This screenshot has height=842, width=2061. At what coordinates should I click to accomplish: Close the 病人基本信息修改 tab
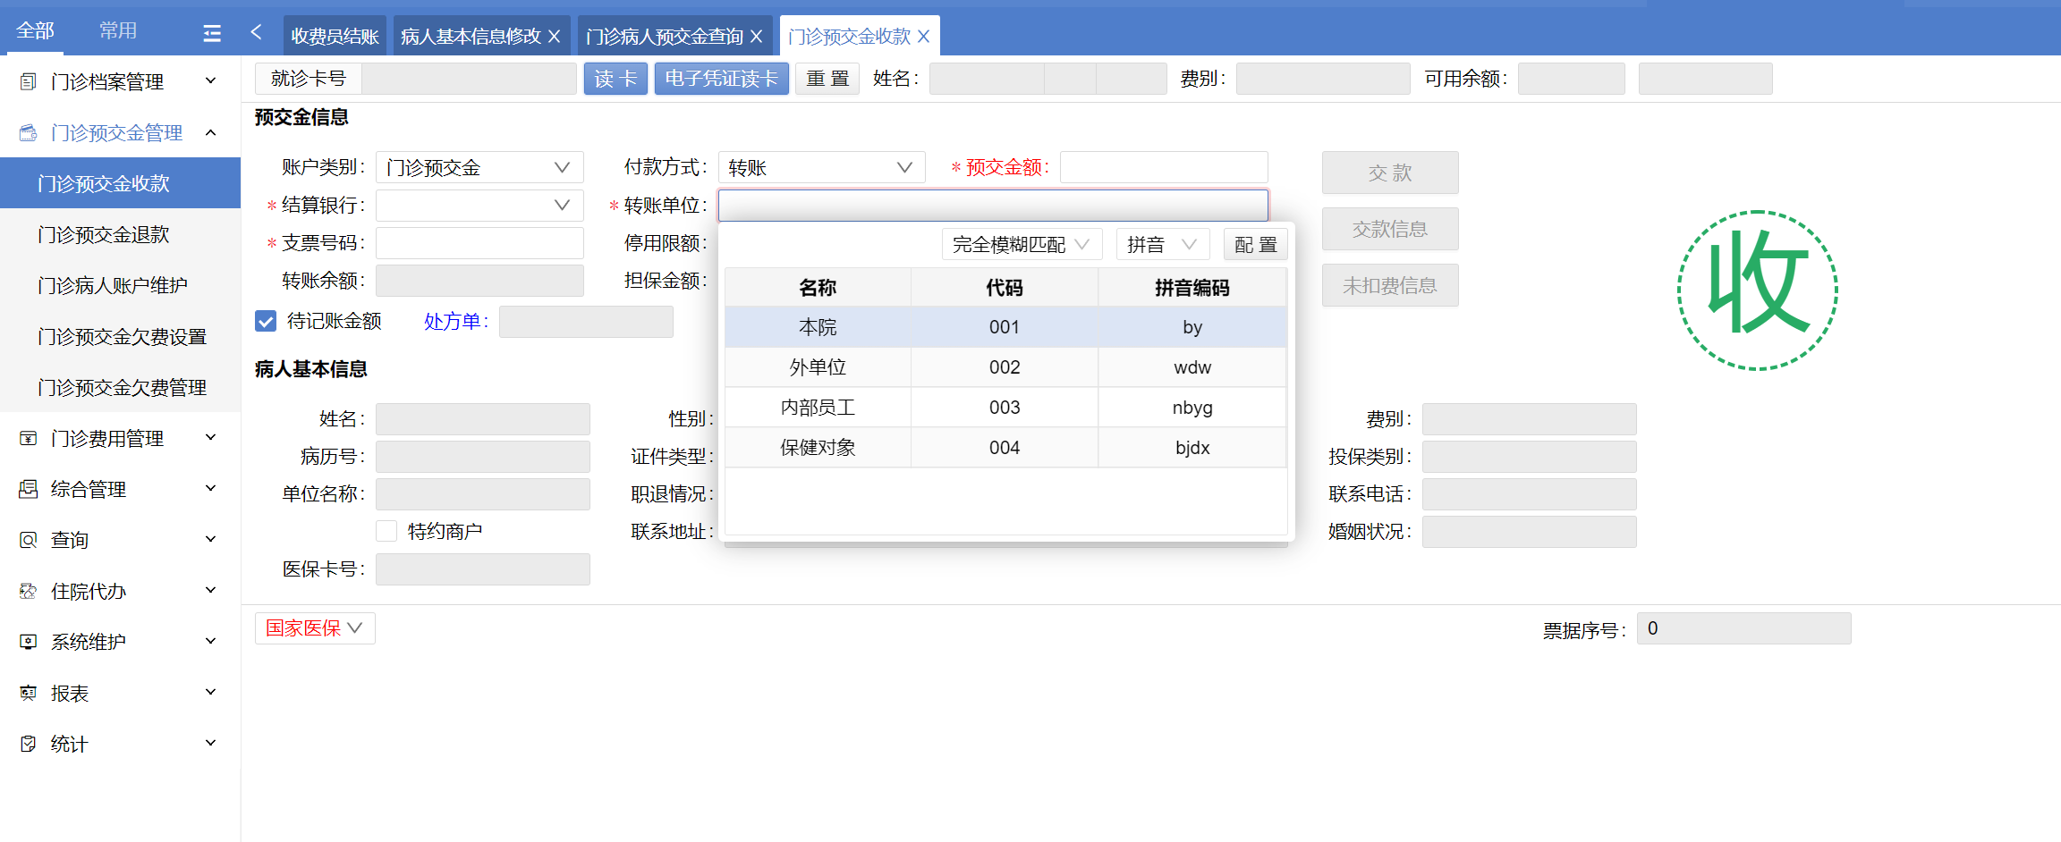pos(555,37)
